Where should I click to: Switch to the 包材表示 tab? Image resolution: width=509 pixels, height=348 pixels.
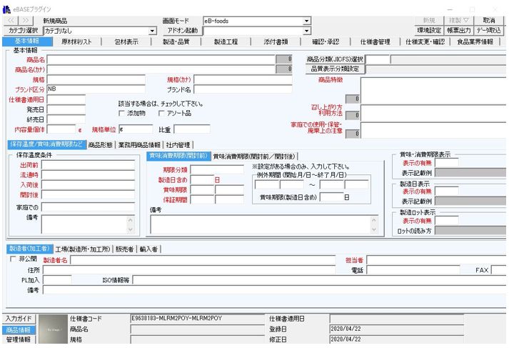point(126,41)
